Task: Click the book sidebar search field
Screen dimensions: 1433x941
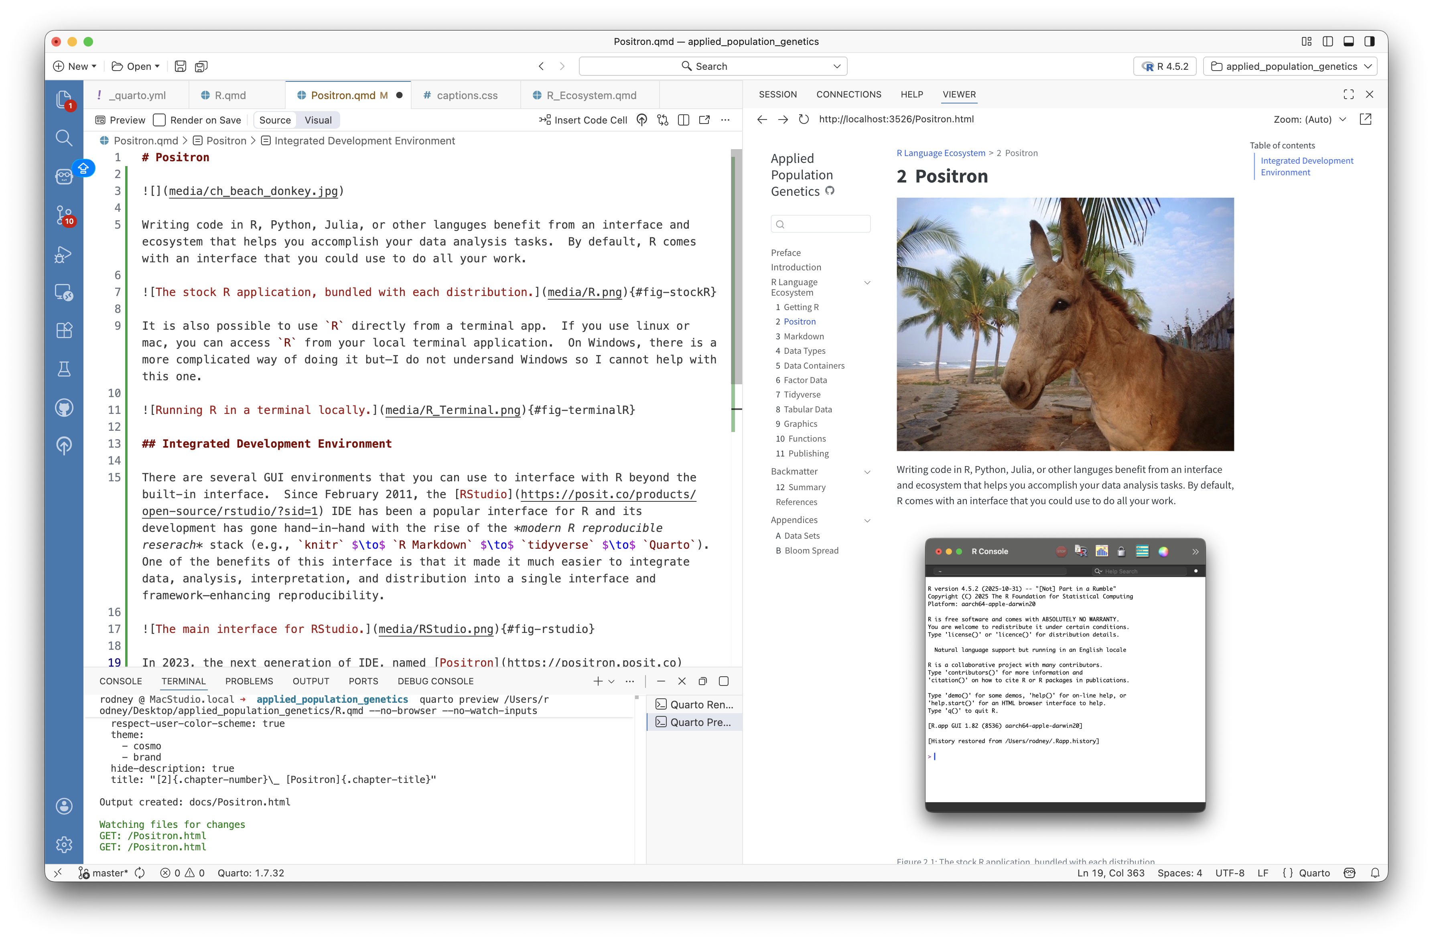Action: click(821, 224)
